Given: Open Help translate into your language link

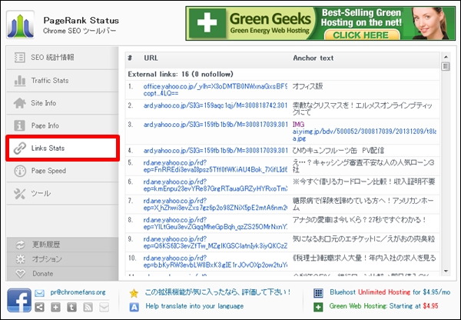Looking at the screenshot, I should (x=194, y=306).
